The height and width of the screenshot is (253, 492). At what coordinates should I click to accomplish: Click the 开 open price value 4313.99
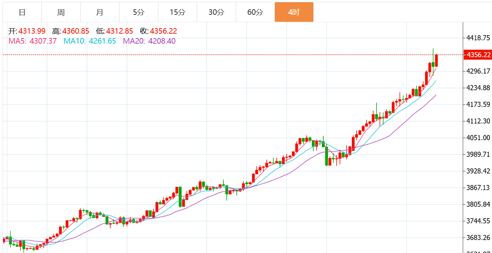(32, 31)
